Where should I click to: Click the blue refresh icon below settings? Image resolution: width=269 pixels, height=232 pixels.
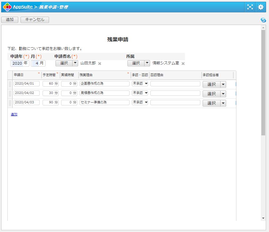click(263, 20)
